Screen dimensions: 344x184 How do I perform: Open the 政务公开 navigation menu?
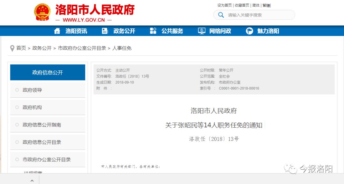point(124,31)
